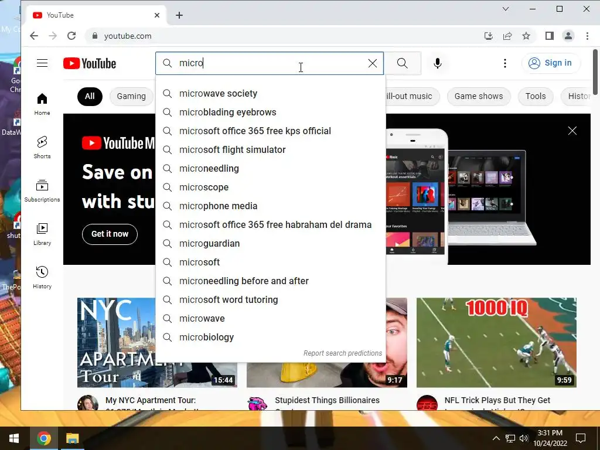Viewport: 600px width, 450px height.
Task: Choose suggestion microneedling
Action: click(271, 168)
